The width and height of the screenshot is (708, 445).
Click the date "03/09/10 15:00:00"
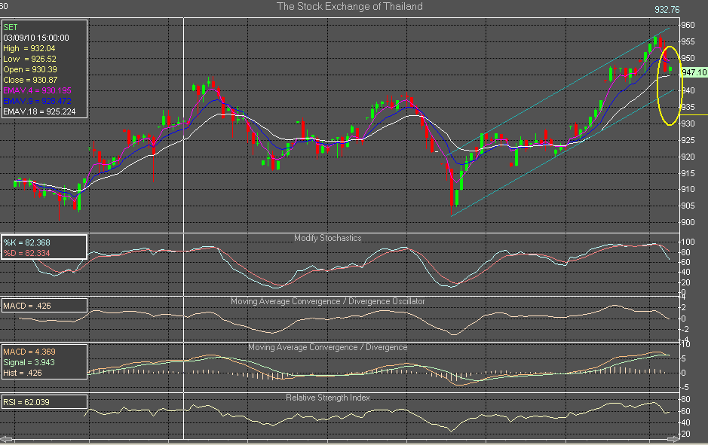[36, 38]
